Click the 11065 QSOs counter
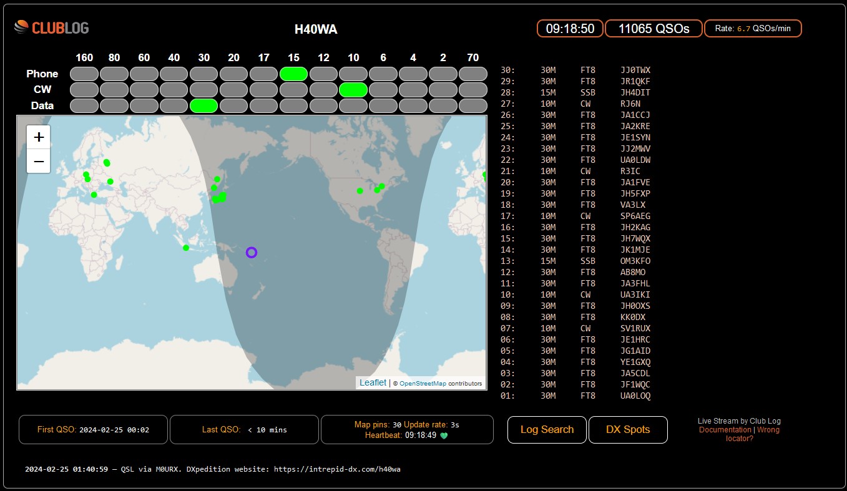847x491 pixels. click(654, 29)
